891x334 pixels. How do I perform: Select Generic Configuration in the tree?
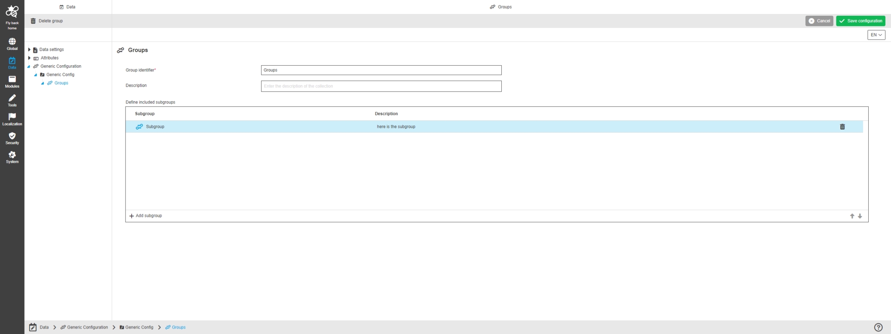pos(61,66)
